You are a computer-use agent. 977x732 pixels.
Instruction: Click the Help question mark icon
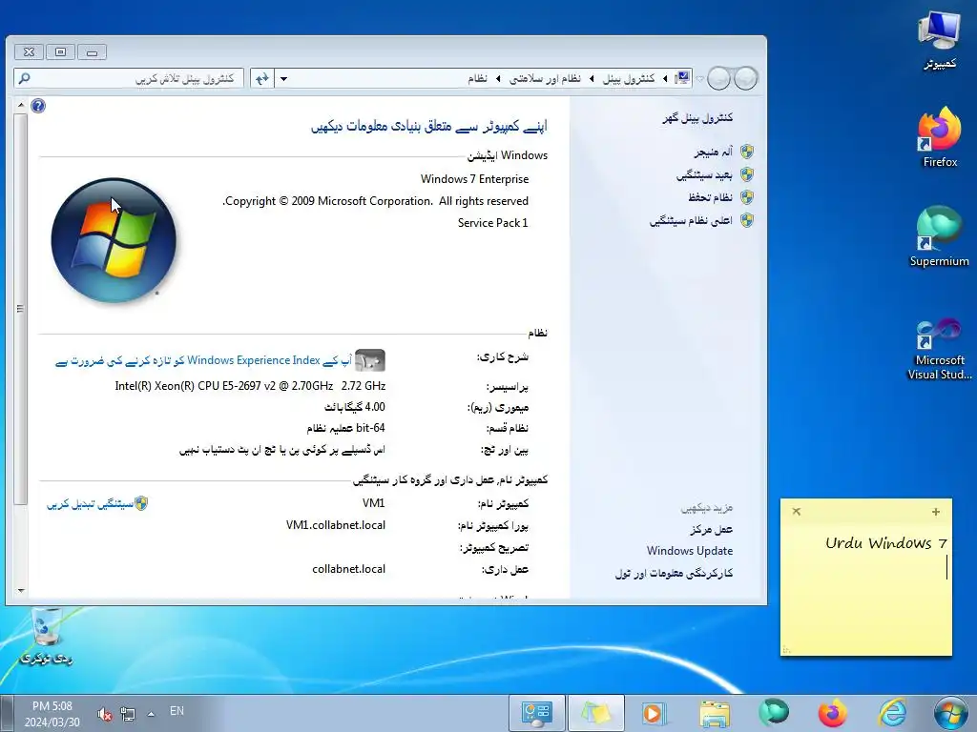pos(38,106)
